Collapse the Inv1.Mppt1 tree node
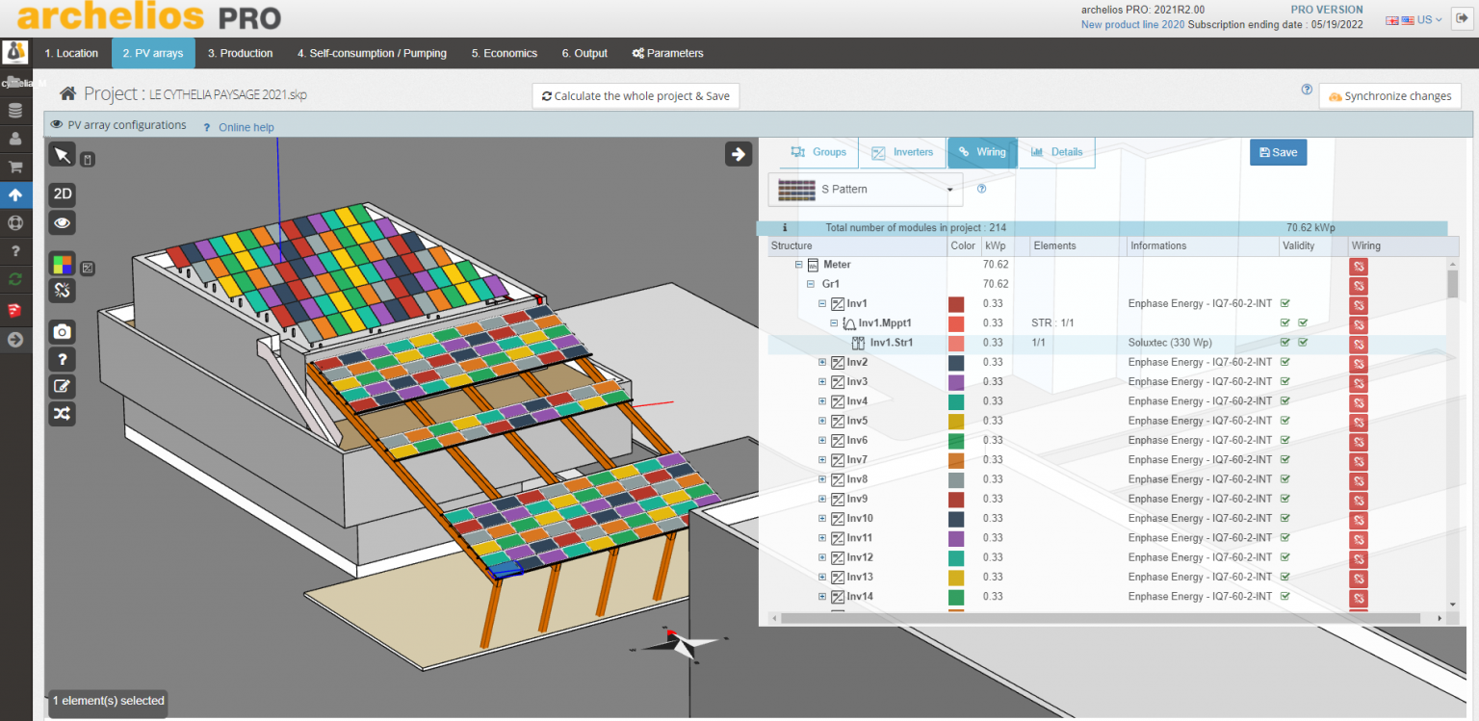Screen dimensions: 1479x721 point(834,322)
